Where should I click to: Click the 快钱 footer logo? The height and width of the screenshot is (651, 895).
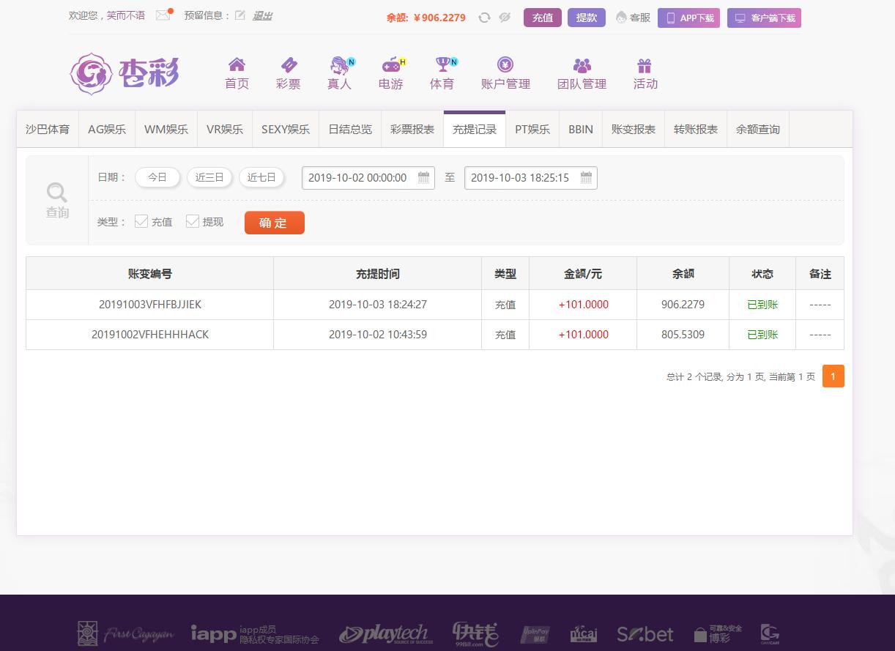pyautogui.click(x=475, y=633)
